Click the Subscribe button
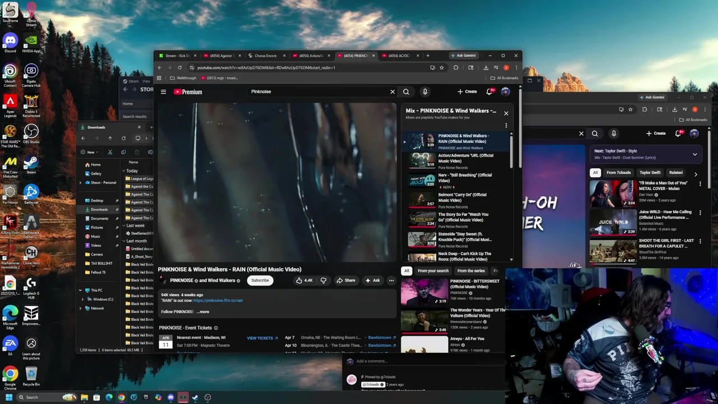The height and width of the screenshot is (404, 718). [x=260, y=281]
